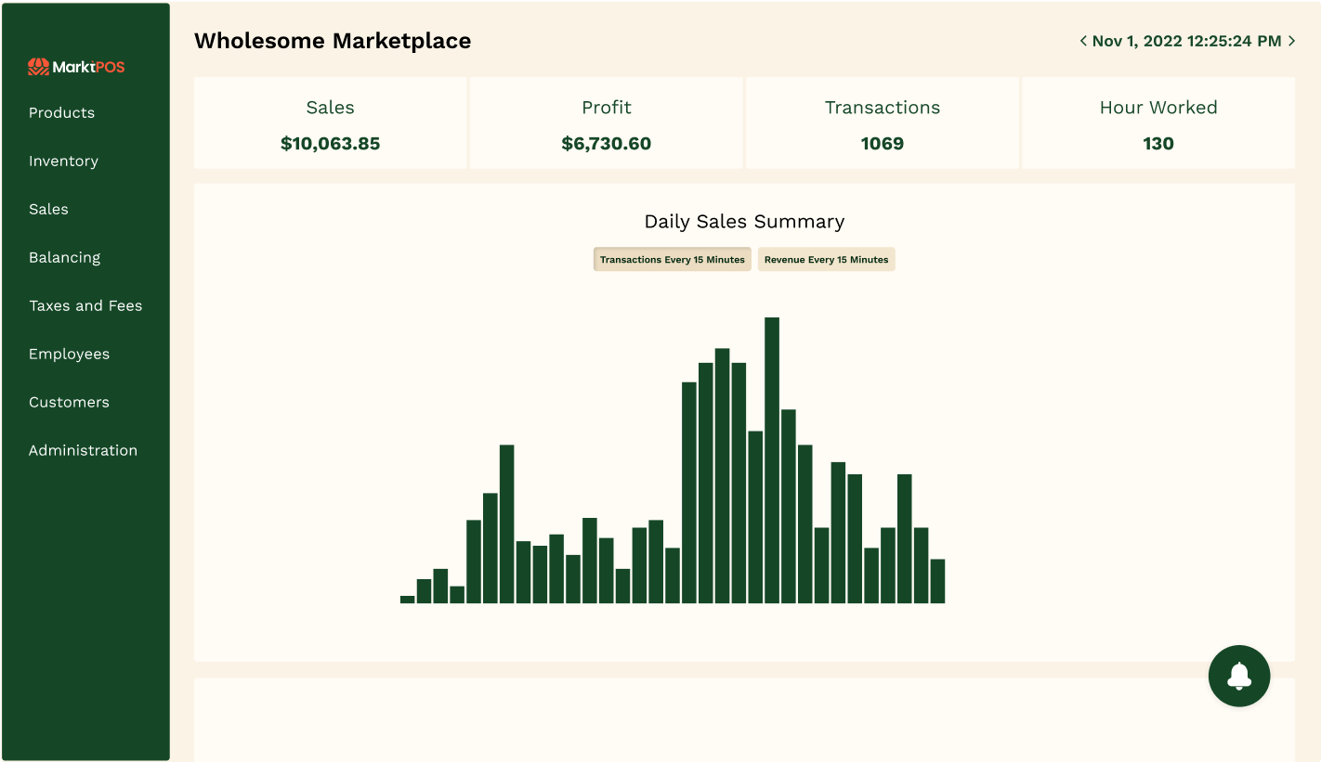
Task: Click the Hour Worked summary card
Action: [x=1158, y=123]
